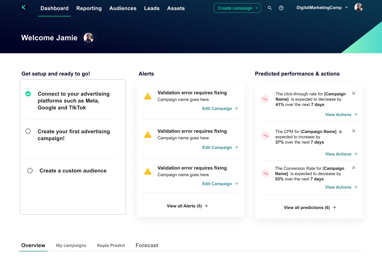
Task: Click the first 'Validation error requires fixing' heading
Action: click(x=192, y=93)
